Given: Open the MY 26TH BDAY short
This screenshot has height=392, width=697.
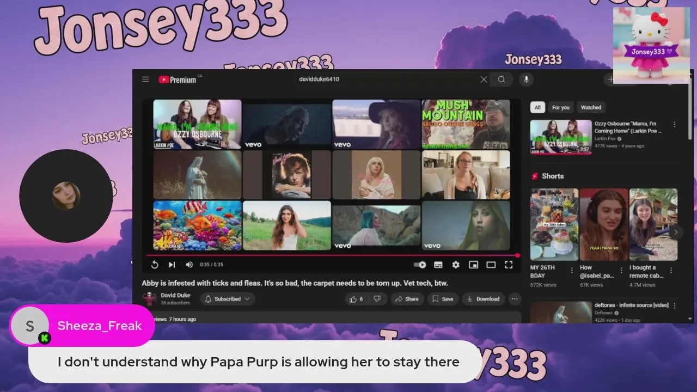Looking at the screenshot, I should point(554,224).
